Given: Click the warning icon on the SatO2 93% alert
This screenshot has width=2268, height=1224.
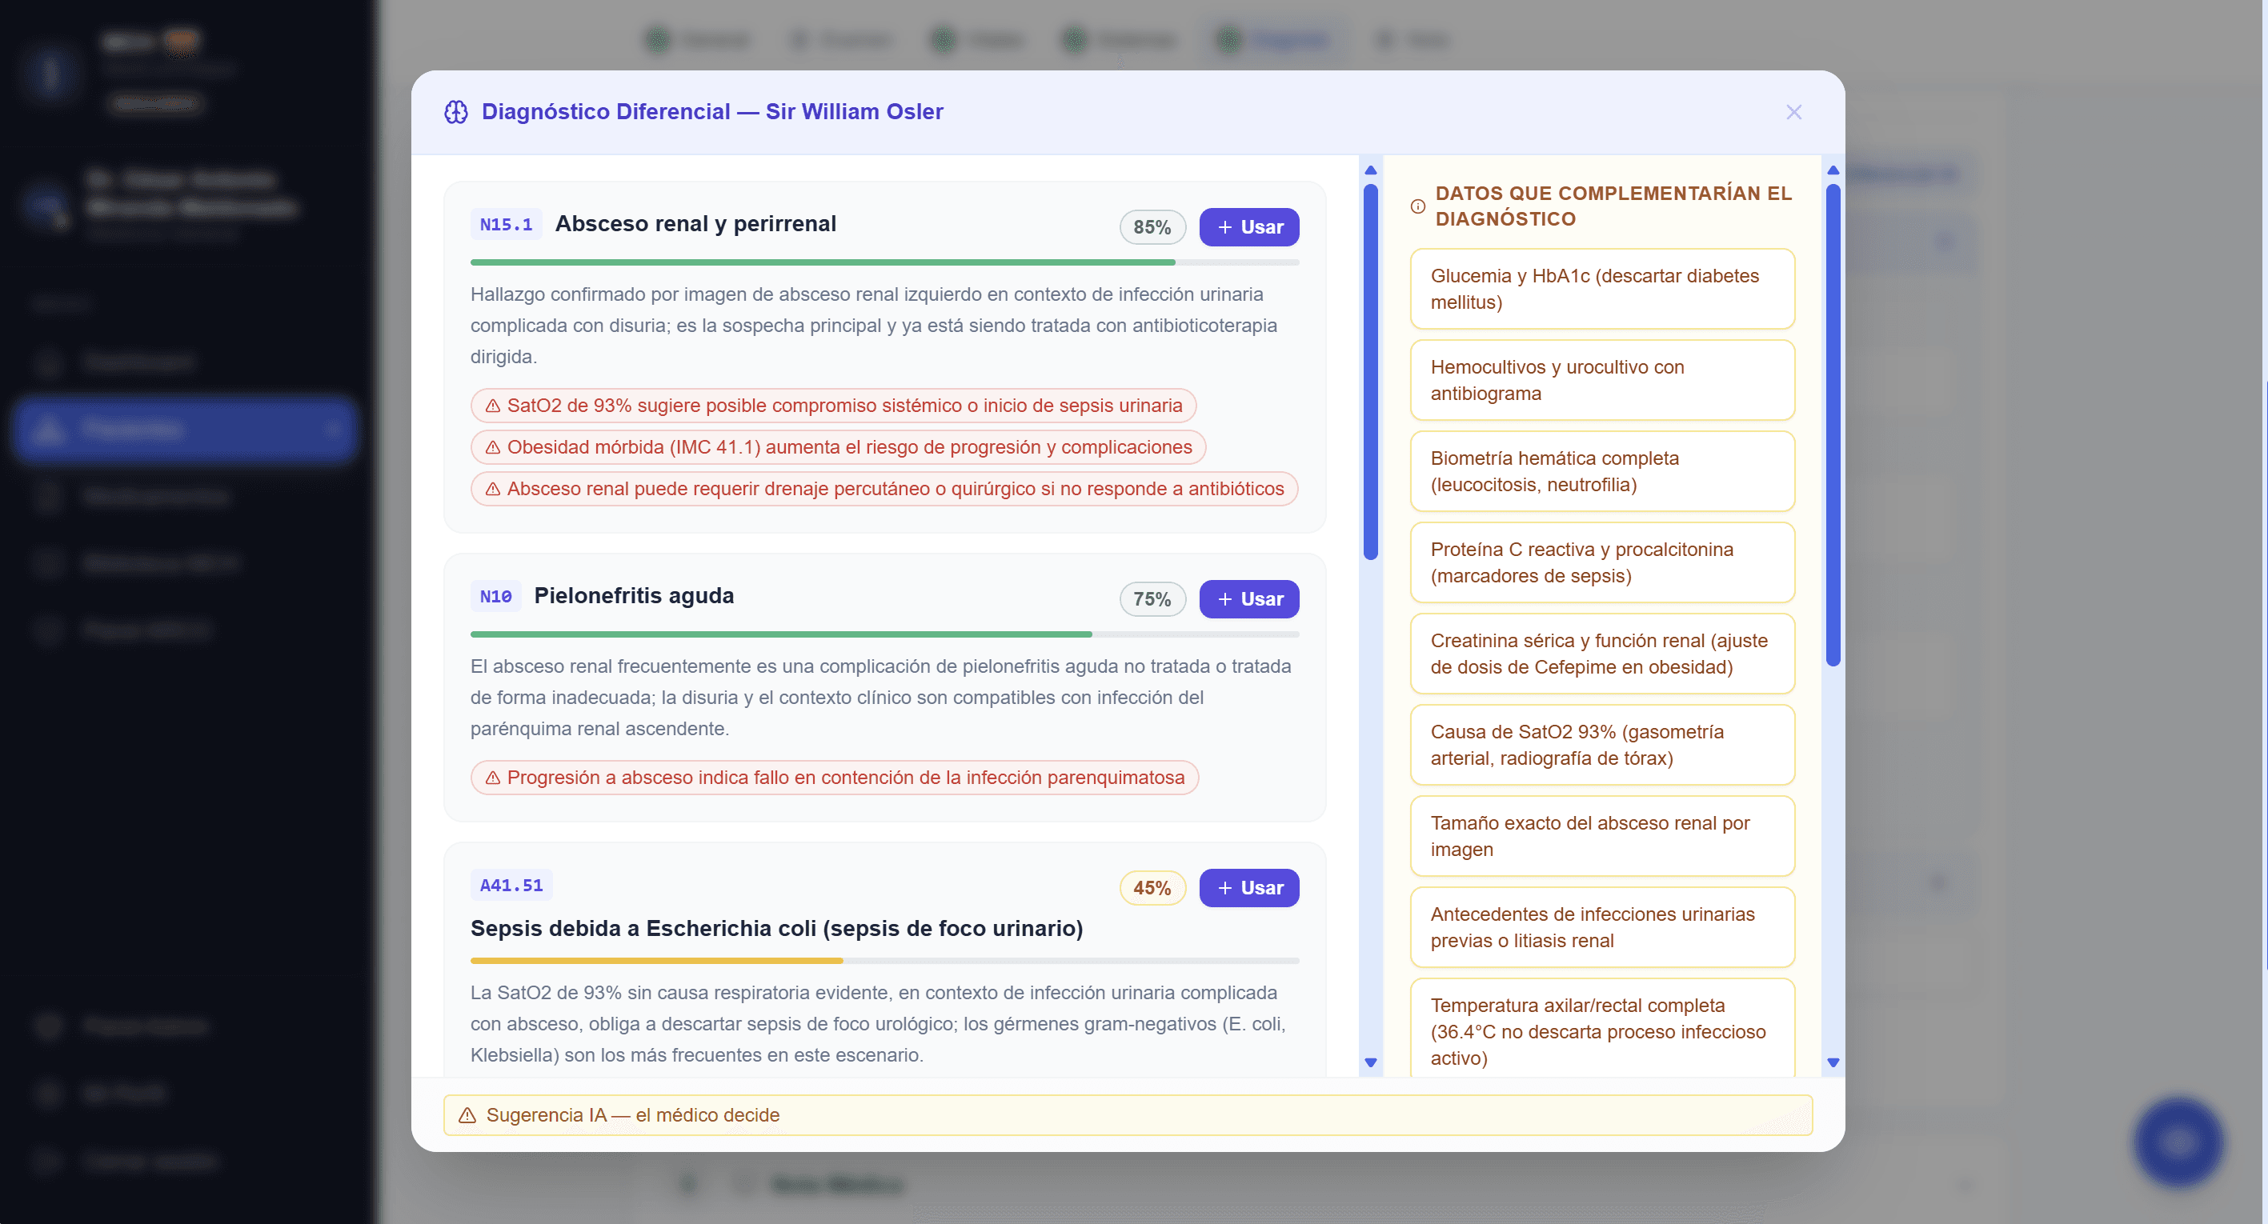Looking at the screenshot, I should coord(492,406).
